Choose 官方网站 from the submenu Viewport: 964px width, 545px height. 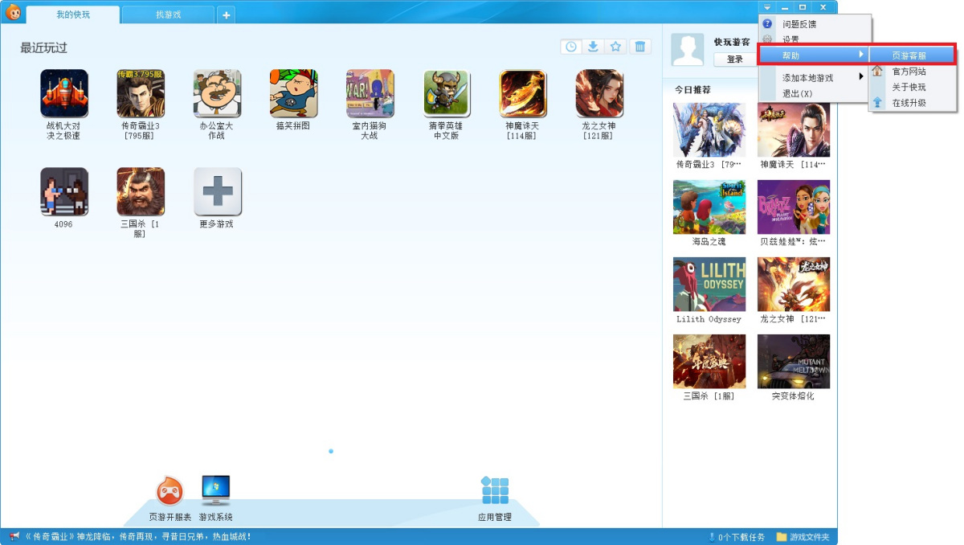click(909, 72)
